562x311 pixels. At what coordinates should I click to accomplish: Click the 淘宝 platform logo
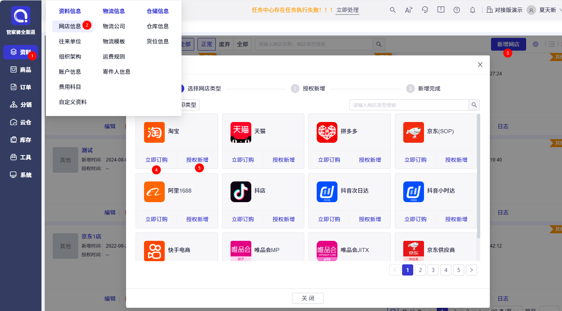coord(154,132)
